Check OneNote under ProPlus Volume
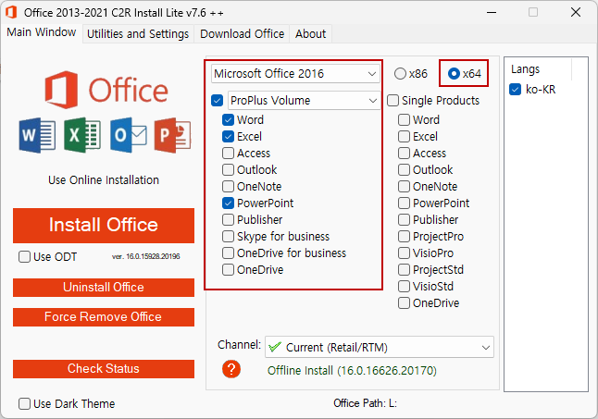The width and height of the screenshot is (598, 419). [228, 187]
